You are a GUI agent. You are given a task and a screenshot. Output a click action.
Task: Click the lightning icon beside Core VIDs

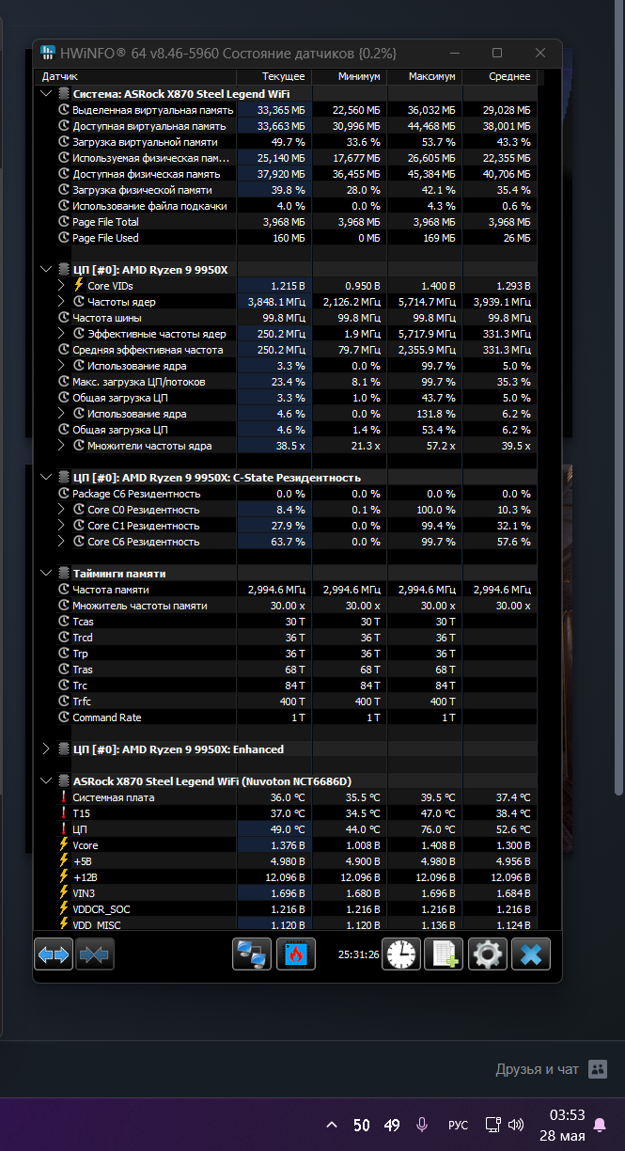[79, 286]
